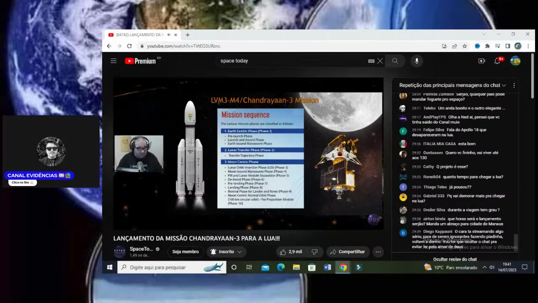Start voice search with the microphone
This screenshot has width=538, height=303.
click(417, 61)
